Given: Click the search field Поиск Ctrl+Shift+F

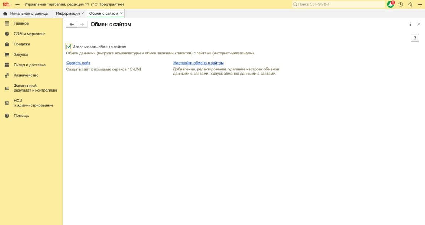Looking at the screenshot, I should (x=338, y=4).
